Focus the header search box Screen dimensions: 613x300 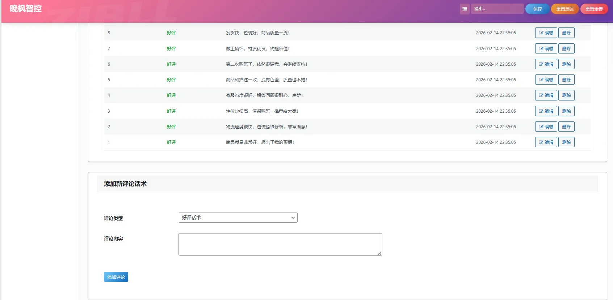(x=497, y=9)
